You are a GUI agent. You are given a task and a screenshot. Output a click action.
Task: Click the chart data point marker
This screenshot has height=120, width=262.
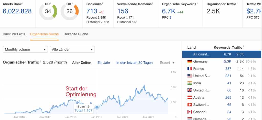point(97,107)
